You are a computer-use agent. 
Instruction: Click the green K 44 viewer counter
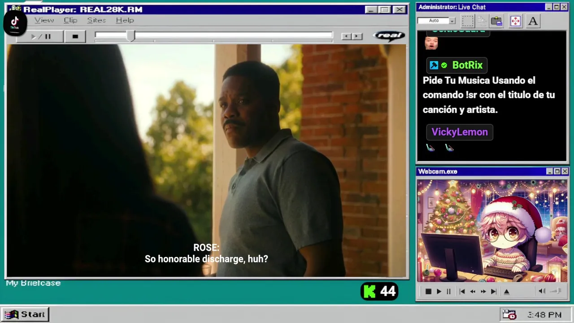pos(379,292)
